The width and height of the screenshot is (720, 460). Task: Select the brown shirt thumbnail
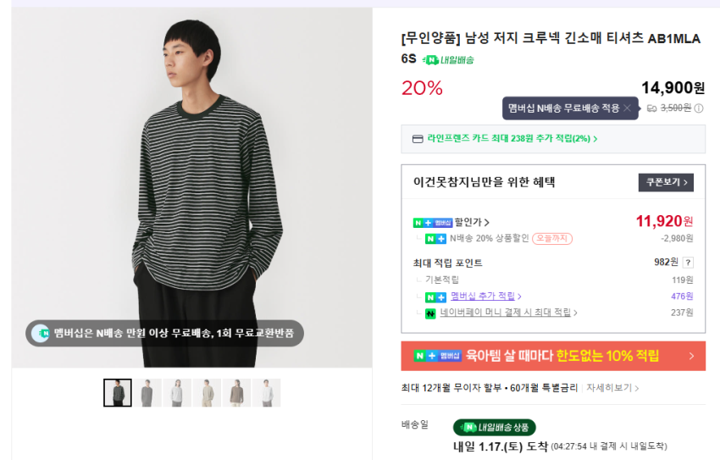[x=236, y=393]
